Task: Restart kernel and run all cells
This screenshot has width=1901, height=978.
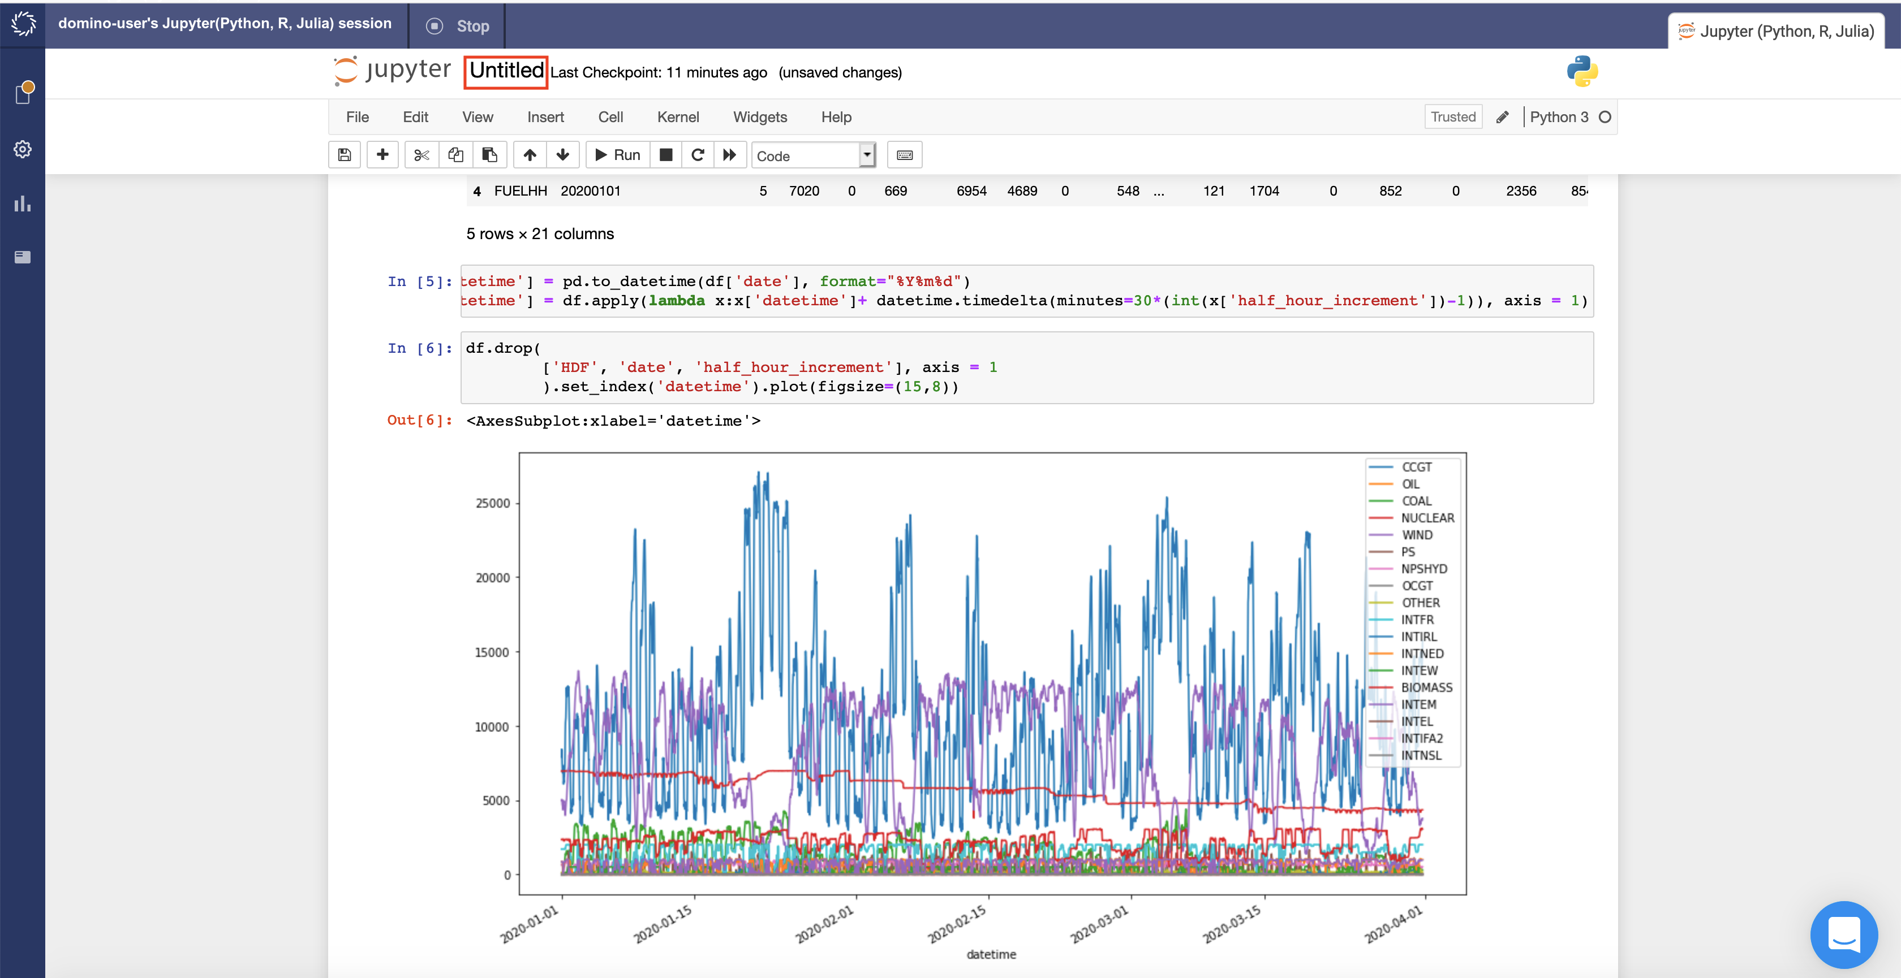Action: click(730, 155)
